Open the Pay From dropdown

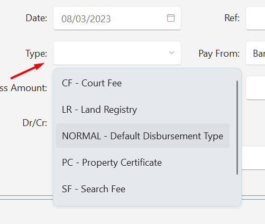(255, 53)
